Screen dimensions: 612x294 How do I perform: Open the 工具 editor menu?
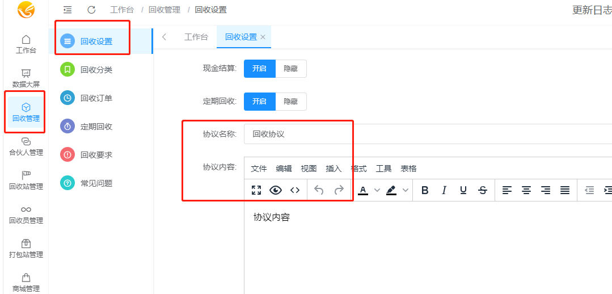tap(383, 169)
